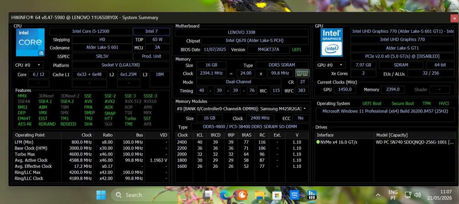Screen dimensions: 459x204
Task: Click the 18M L3 cache value
Action: [x=160, y=75]
